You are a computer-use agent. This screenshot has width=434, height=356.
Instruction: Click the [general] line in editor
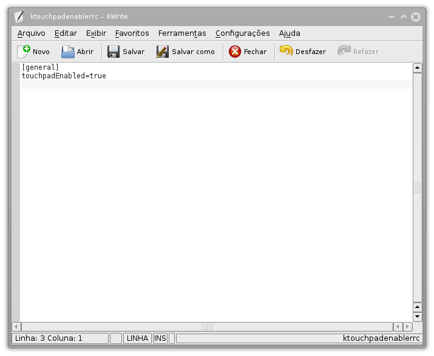[41, 67]
